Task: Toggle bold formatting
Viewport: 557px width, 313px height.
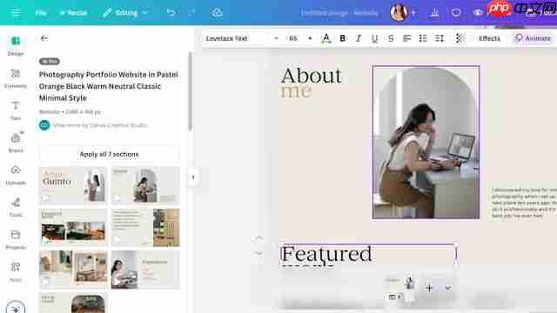Action: coord(342,38)
